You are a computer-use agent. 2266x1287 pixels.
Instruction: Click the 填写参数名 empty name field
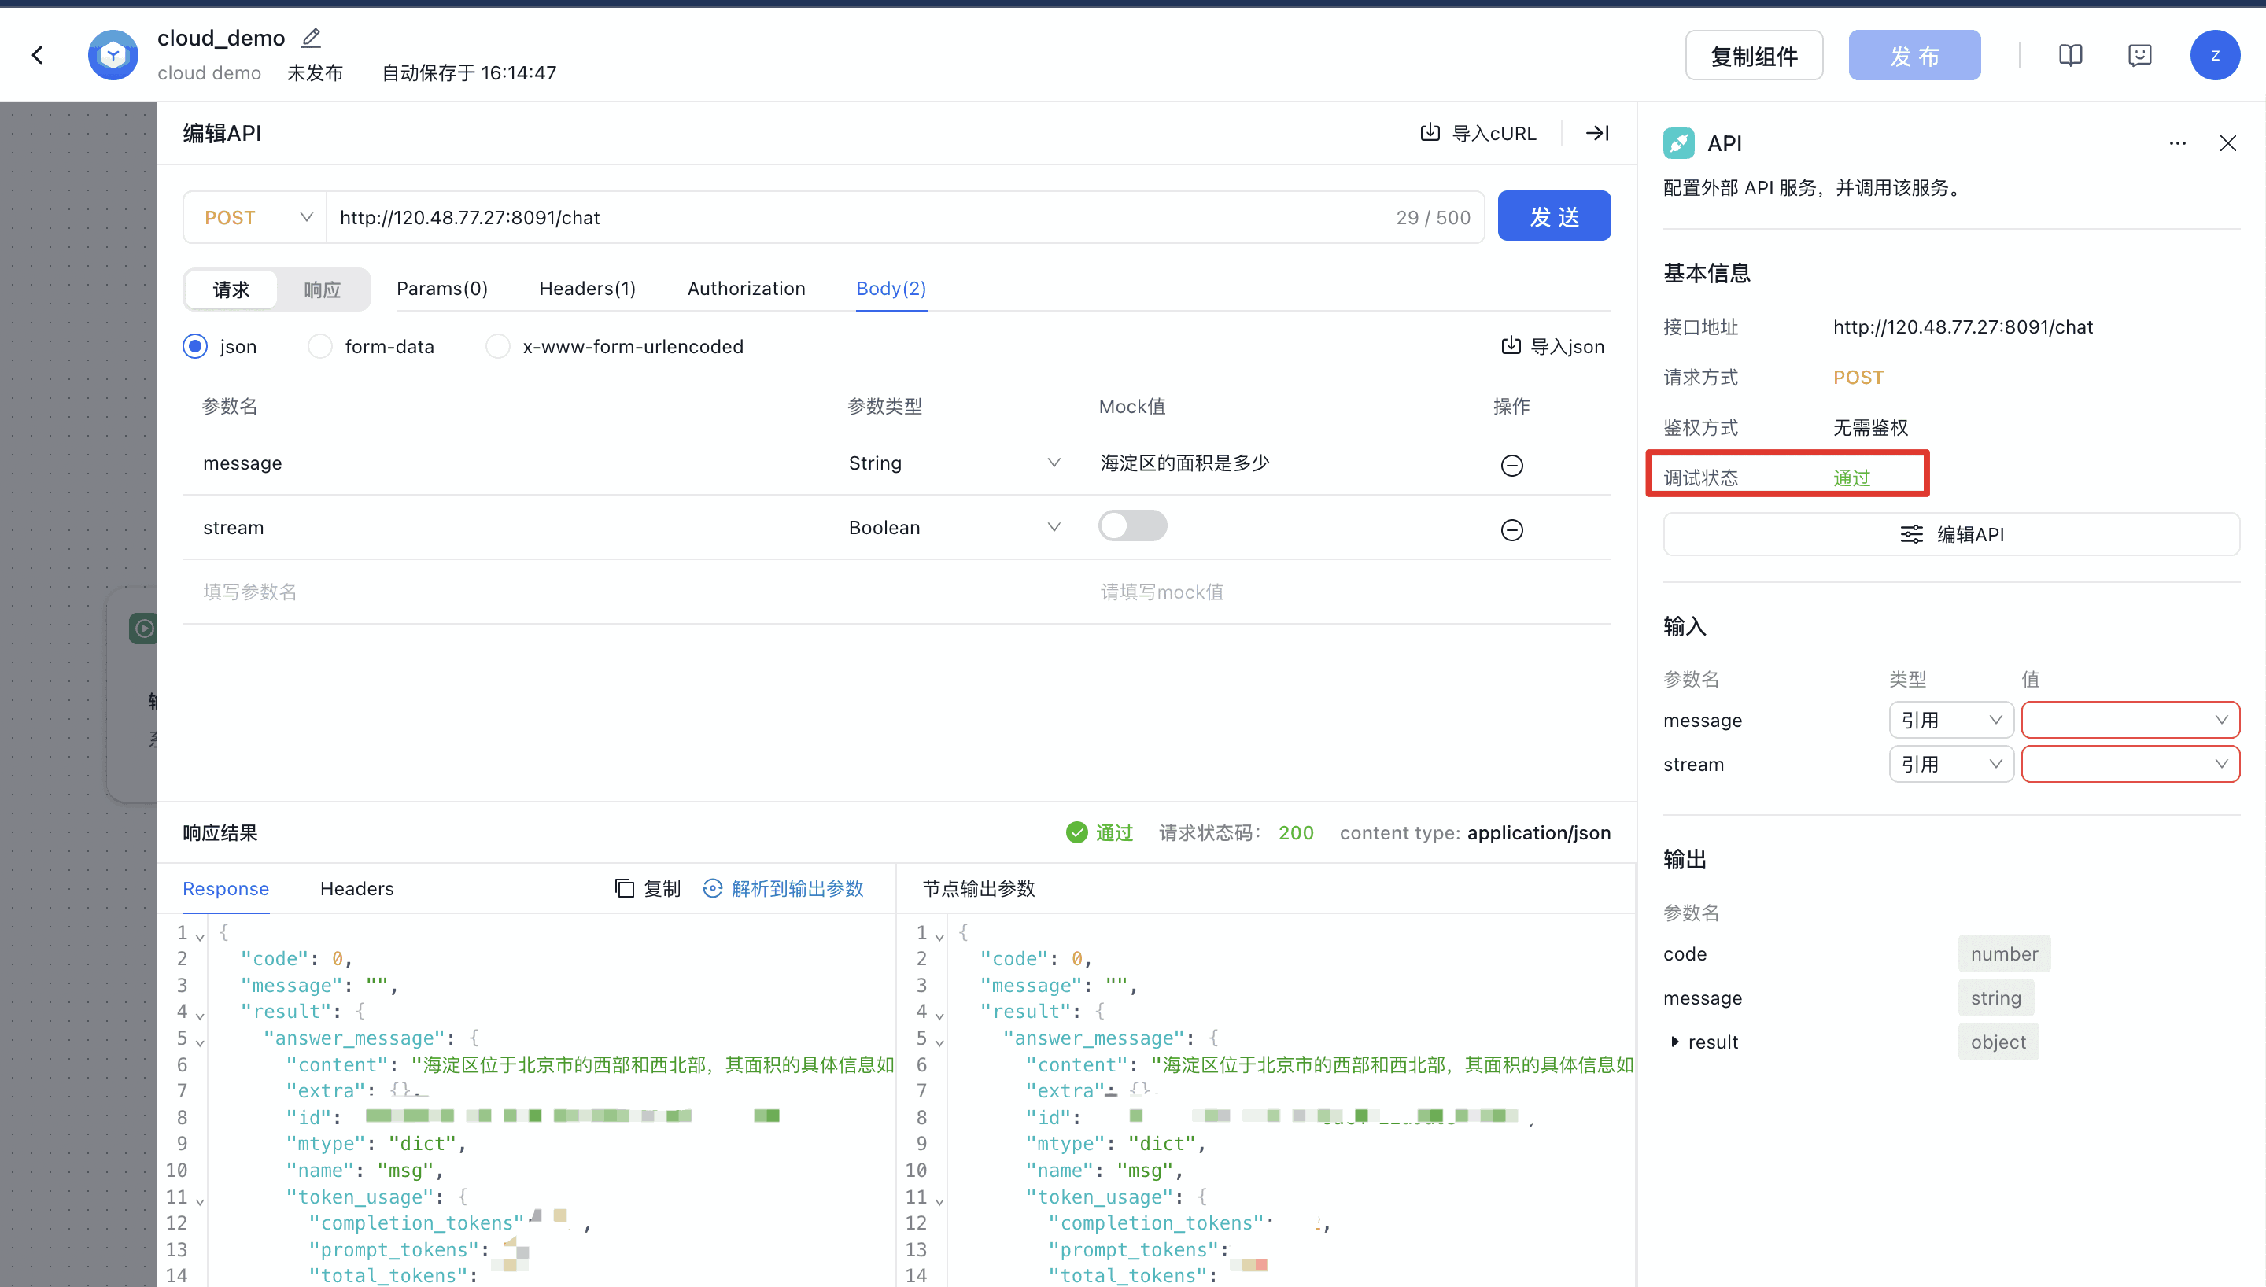click(250, 592)
